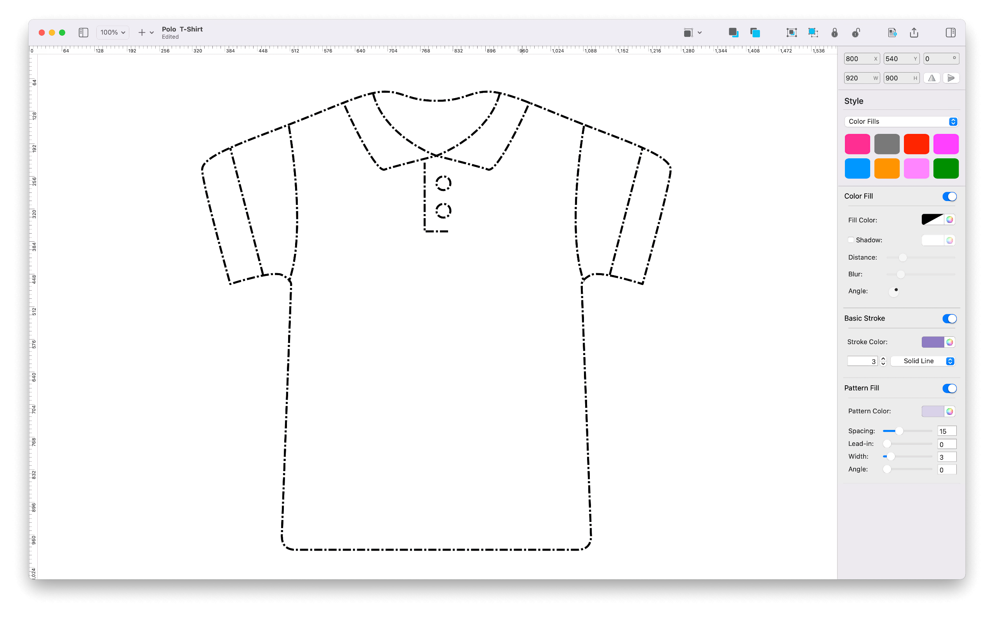Toggle the right inspector sidebar icon
This screenshot has height=617, width=994.
[951, 33]
